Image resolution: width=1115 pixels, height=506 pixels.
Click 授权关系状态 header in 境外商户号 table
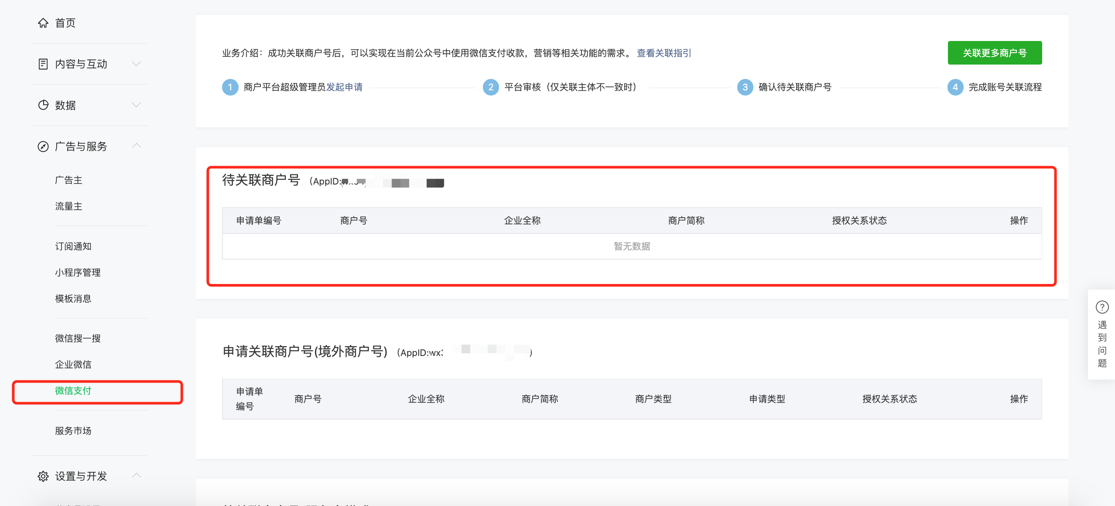coord(890,399)
